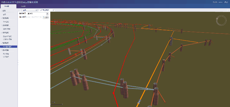Open the 首页 item under the first sidebar group

coord(5,15)
